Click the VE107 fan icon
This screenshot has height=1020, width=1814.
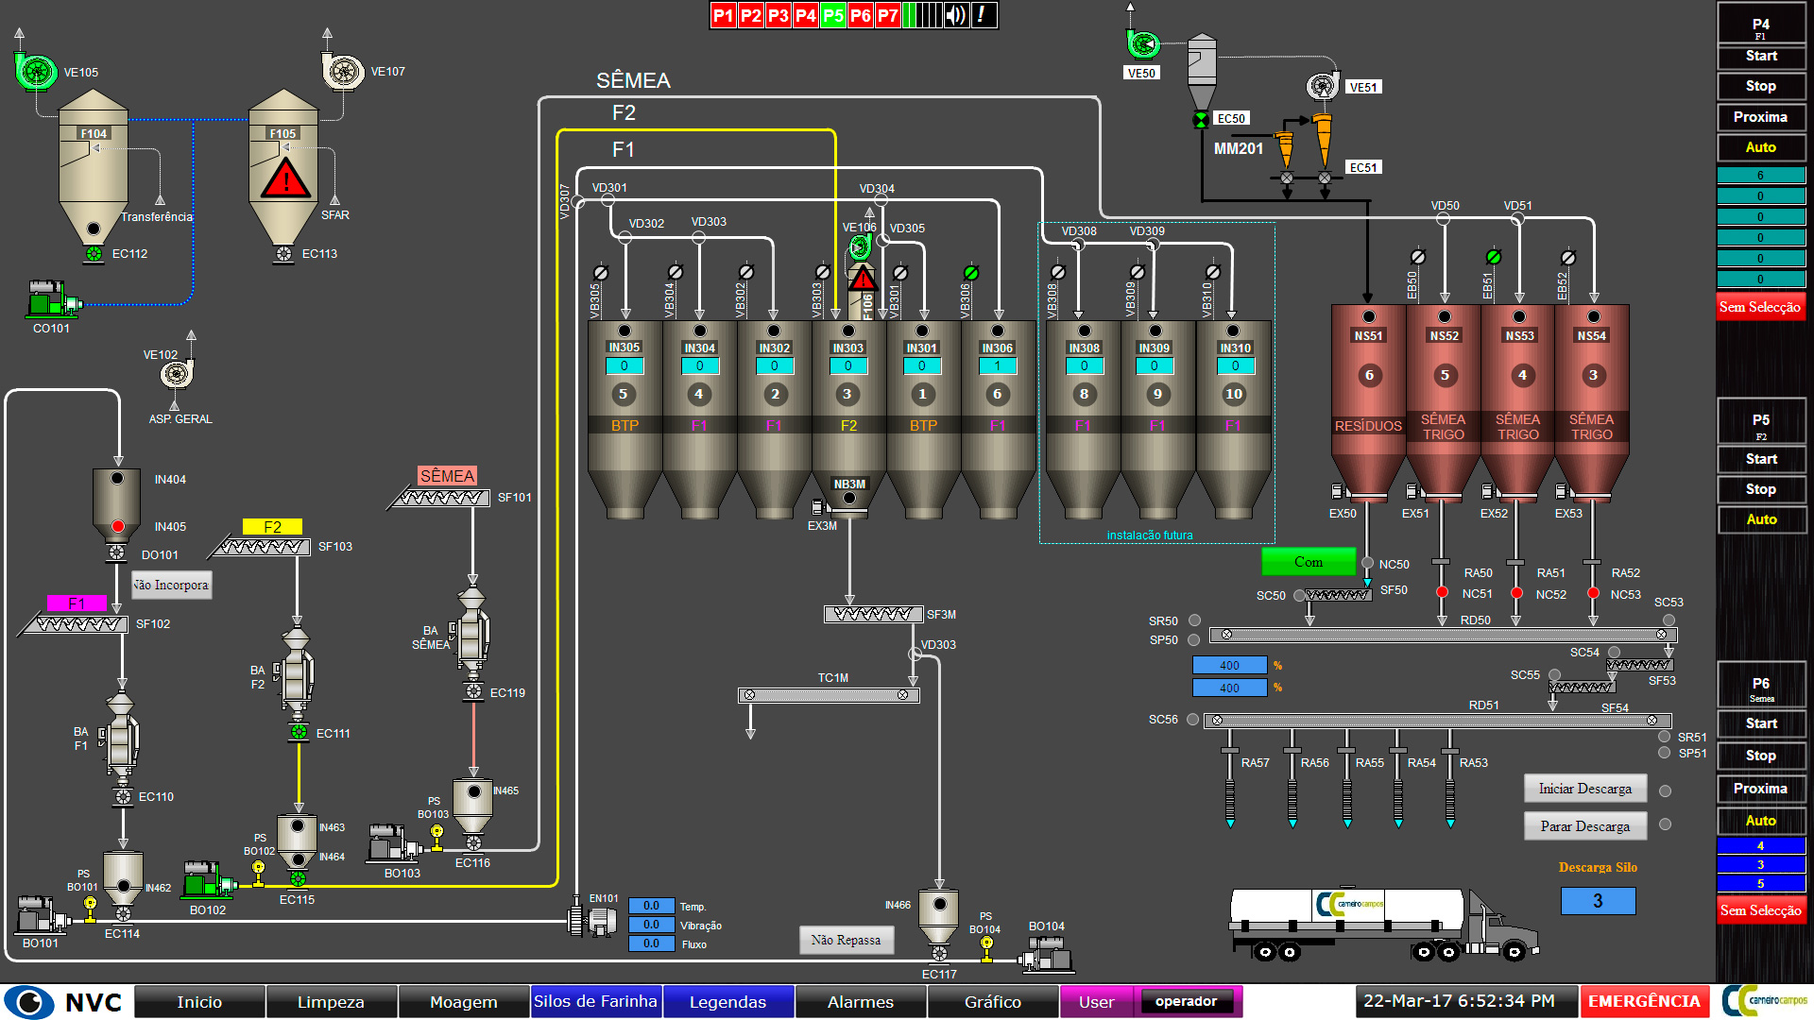[343, 72]
